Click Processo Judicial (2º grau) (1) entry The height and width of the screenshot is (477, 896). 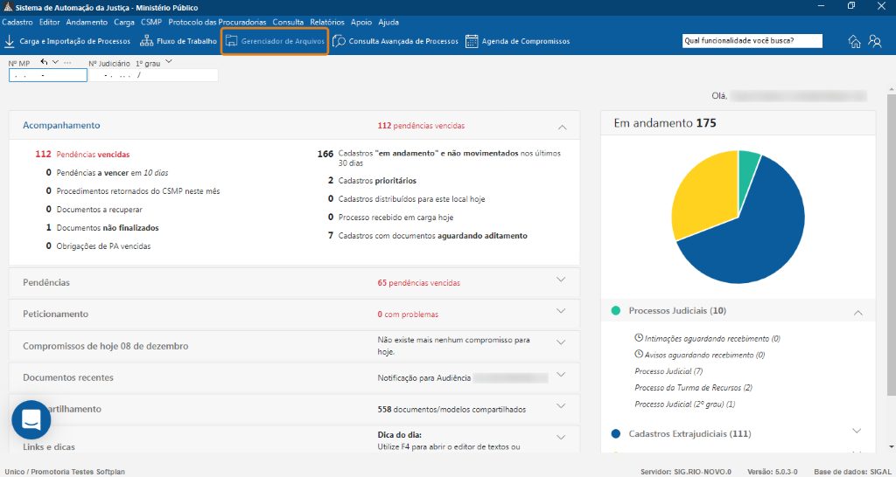[x=684, y=404]
